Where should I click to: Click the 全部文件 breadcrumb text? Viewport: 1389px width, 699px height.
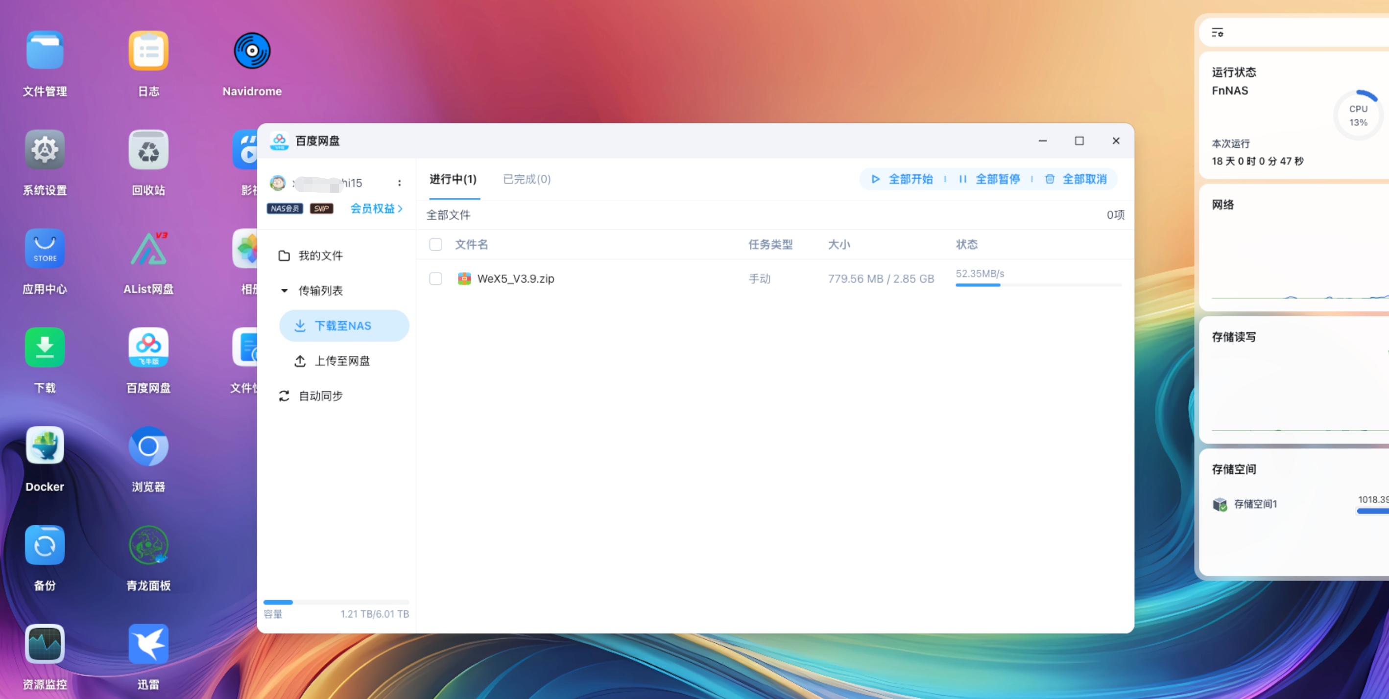(x=448, y=215)
